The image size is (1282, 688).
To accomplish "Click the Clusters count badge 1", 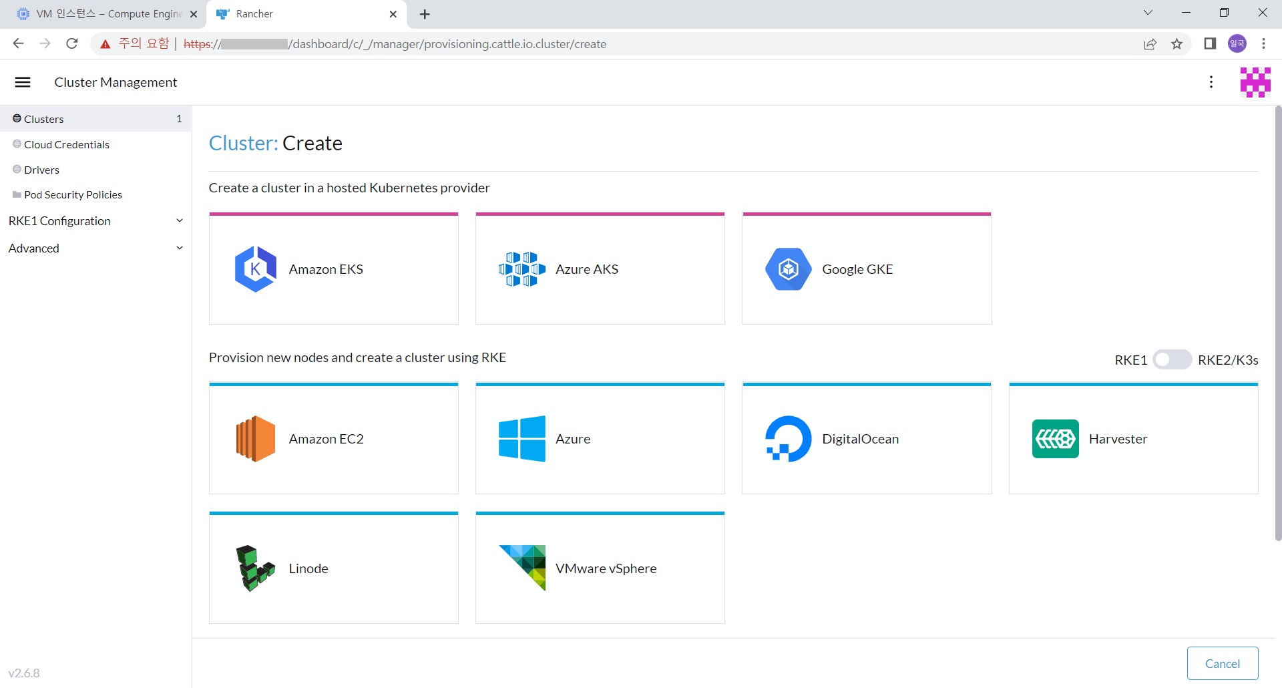I will coord(179,119).
